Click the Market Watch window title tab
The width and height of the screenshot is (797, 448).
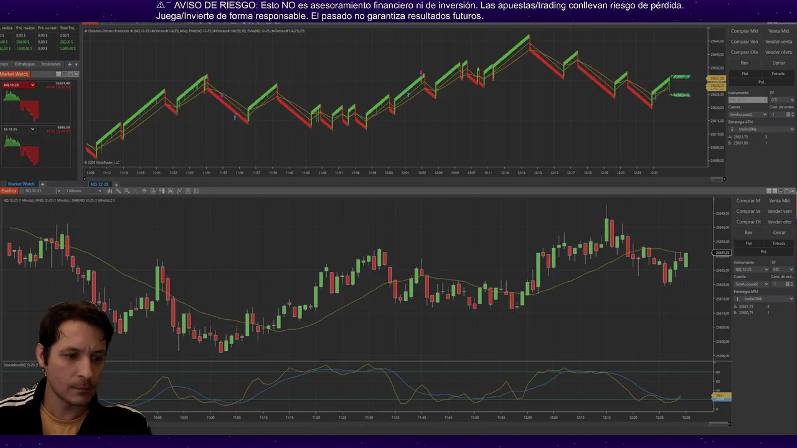click(x=14, y=74)
